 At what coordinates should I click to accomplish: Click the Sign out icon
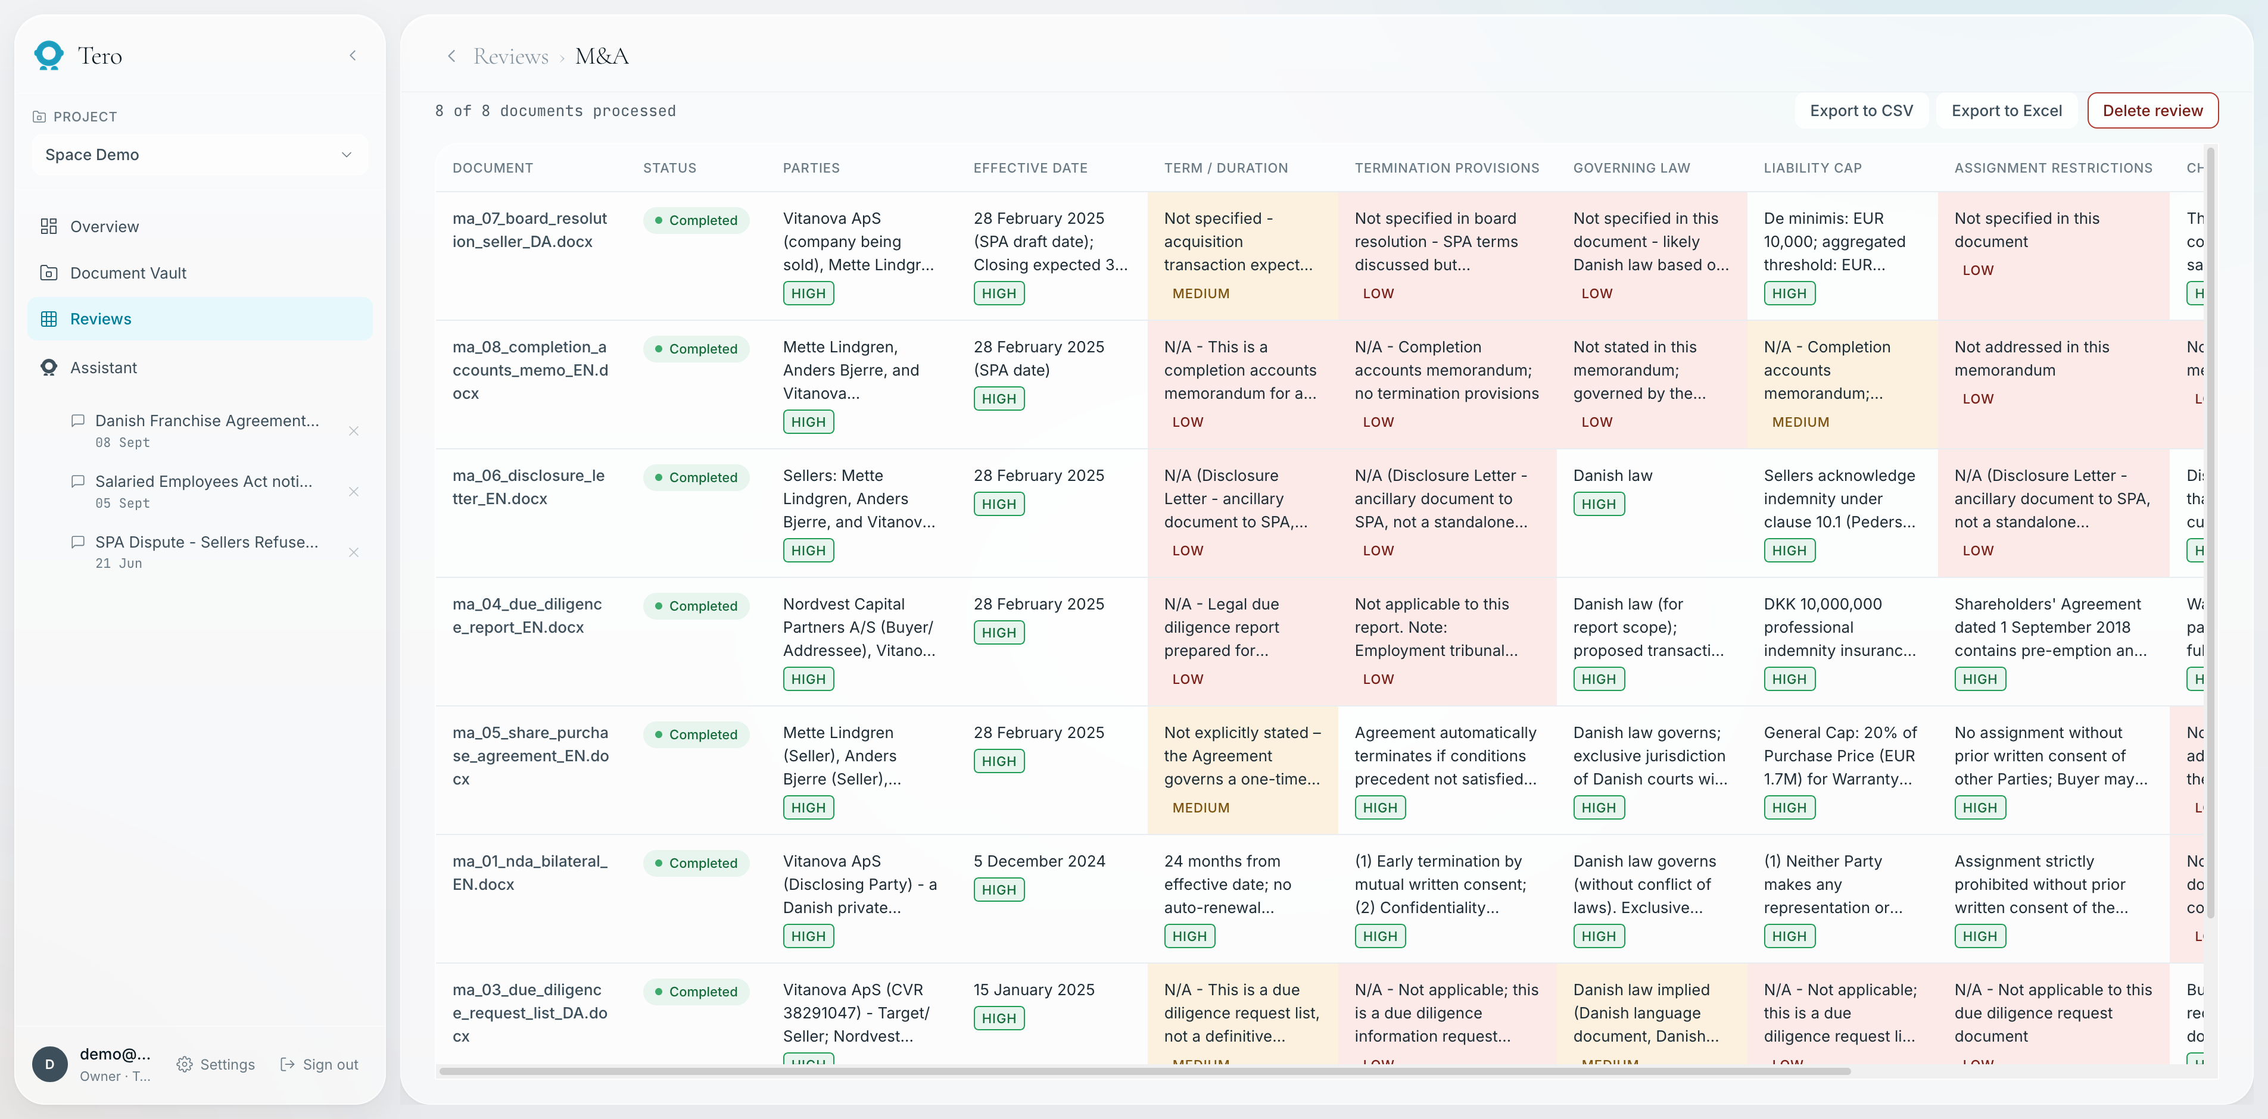(287, 1064)
